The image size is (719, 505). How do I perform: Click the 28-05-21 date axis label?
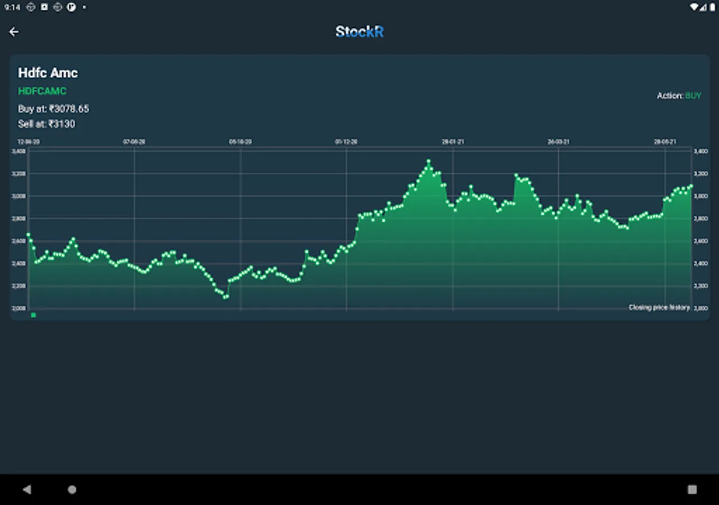665,142
